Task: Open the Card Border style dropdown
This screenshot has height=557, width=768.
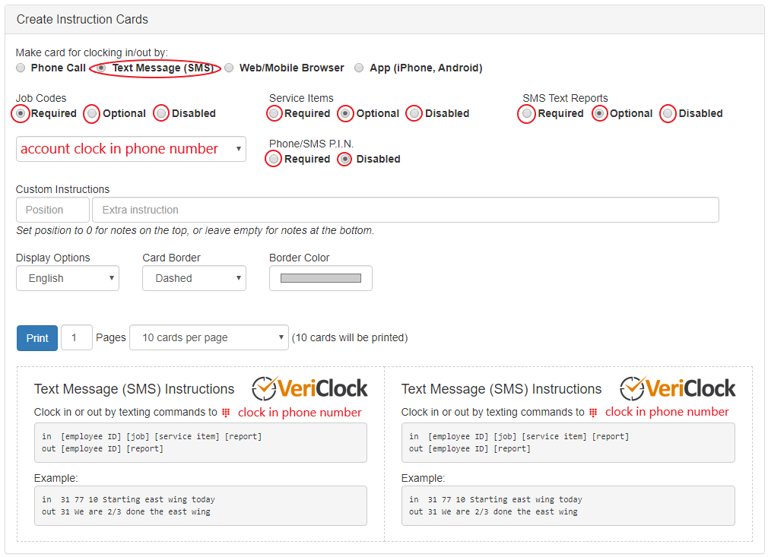Action: click(x=194, y=278)
